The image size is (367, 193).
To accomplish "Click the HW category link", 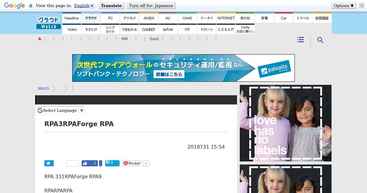I will tap(124, 39).
